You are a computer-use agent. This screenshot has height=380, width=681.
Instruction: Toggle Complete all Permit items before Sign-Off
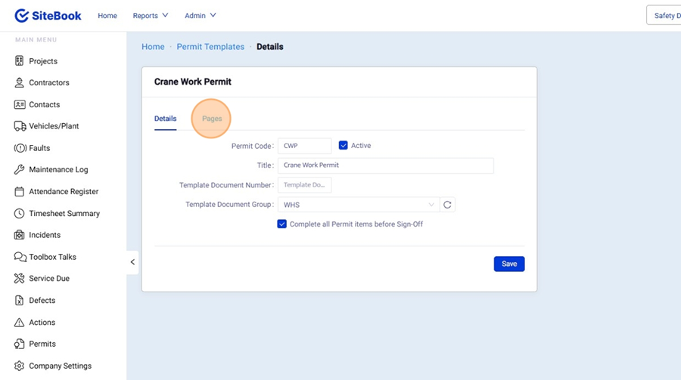tap(281, 224)
